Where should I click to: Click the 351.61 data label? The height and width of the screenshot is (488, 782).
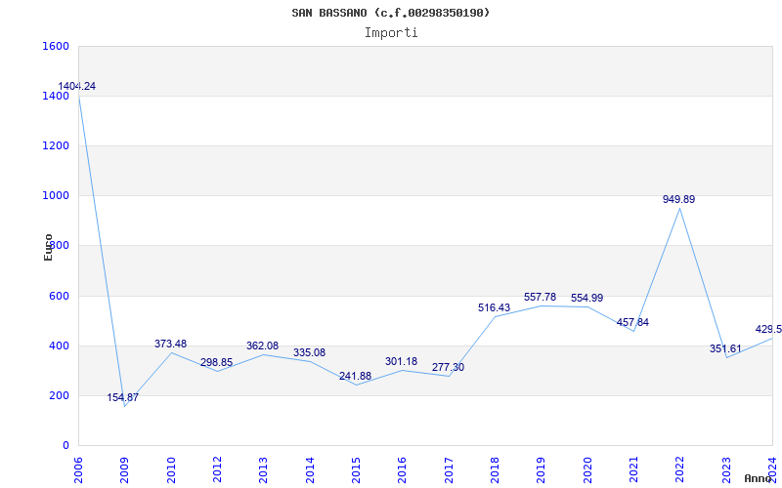click(x=725, y=348)
